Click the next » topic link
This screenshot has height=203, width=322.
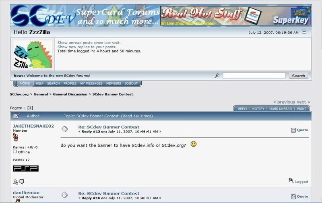coord(303,102)
